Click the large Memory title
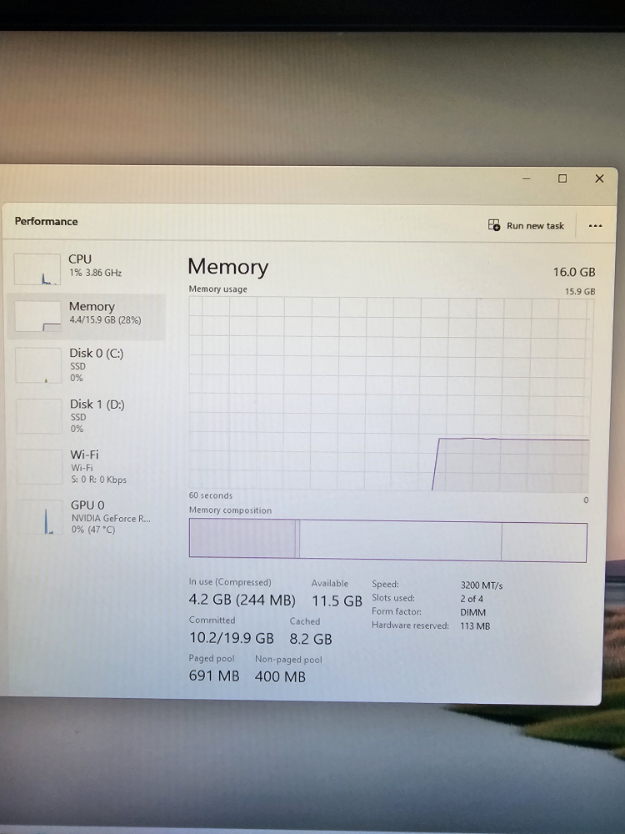The width and height of the screenshot is (625, 834). point(228,267)
